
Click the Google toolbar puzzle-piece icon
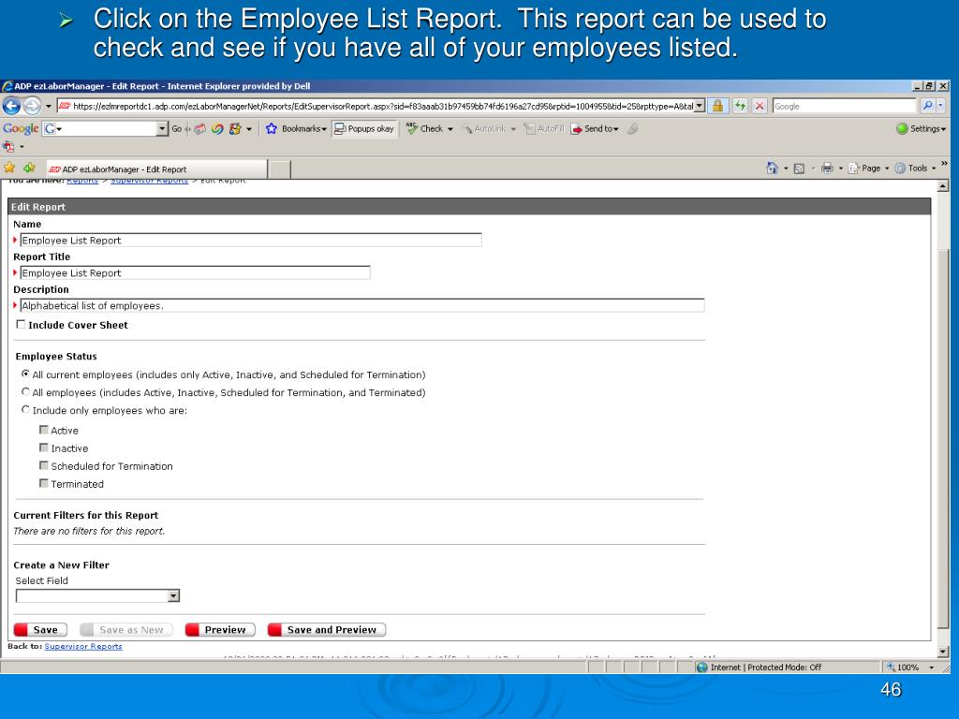tap(235, 129)
